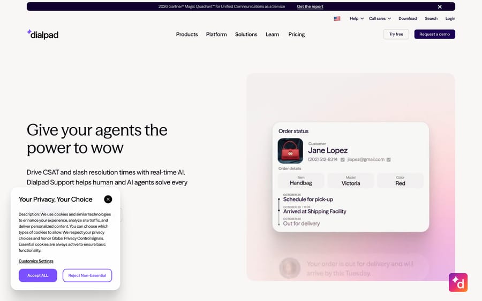The width and height of the screenshot is (482, 301).
Task: Click the Download link
Action: (408, 18)
